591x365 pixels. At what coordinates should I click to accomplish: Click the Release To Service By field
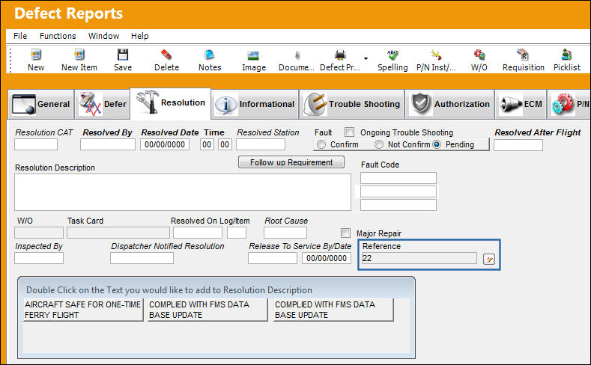tap(273, 258)
